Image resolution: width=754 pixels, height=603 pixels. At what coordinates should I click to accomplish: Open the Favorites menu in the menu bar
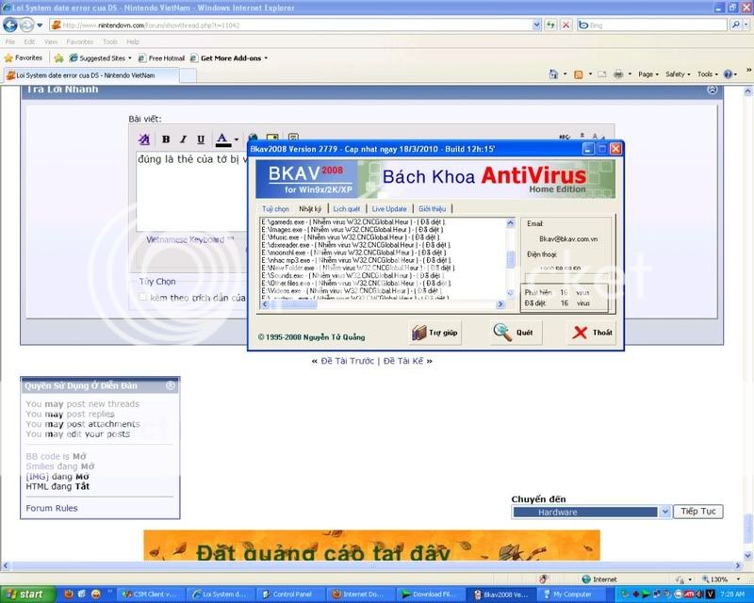[x=80, y=41]
